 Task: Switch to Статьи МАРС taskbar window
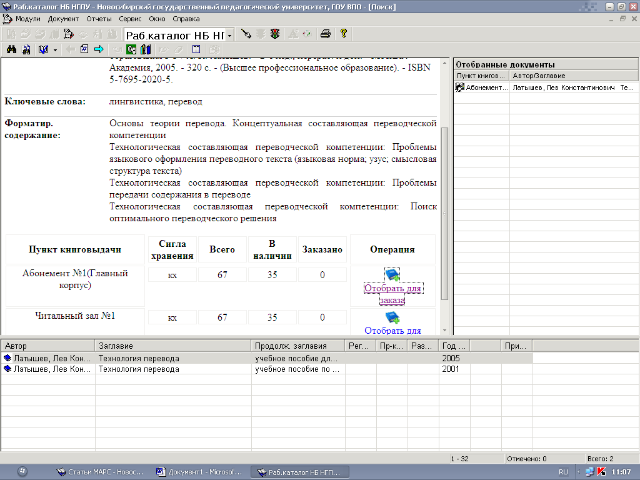coord(101,472)
